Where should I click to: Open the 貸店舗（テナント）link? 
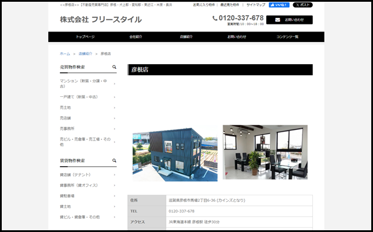click(x=75, y=175)
